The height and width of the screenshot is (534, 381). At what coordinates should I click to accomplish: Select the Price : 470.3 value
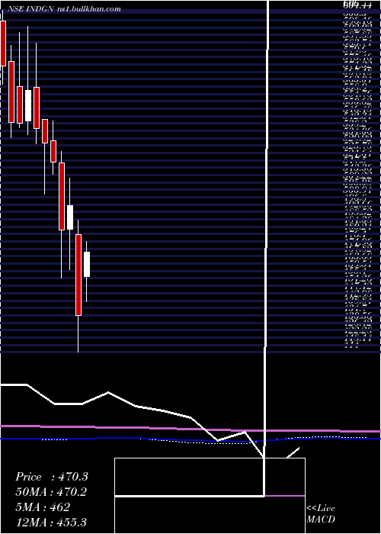pyautogui.click(x=52, y=477)
